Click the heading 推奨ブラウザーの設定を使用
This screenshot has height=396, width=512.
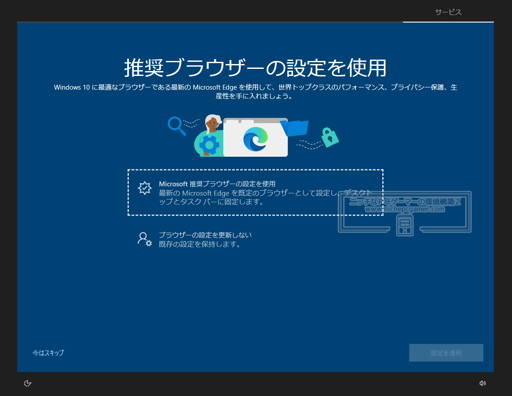point(256,68)
